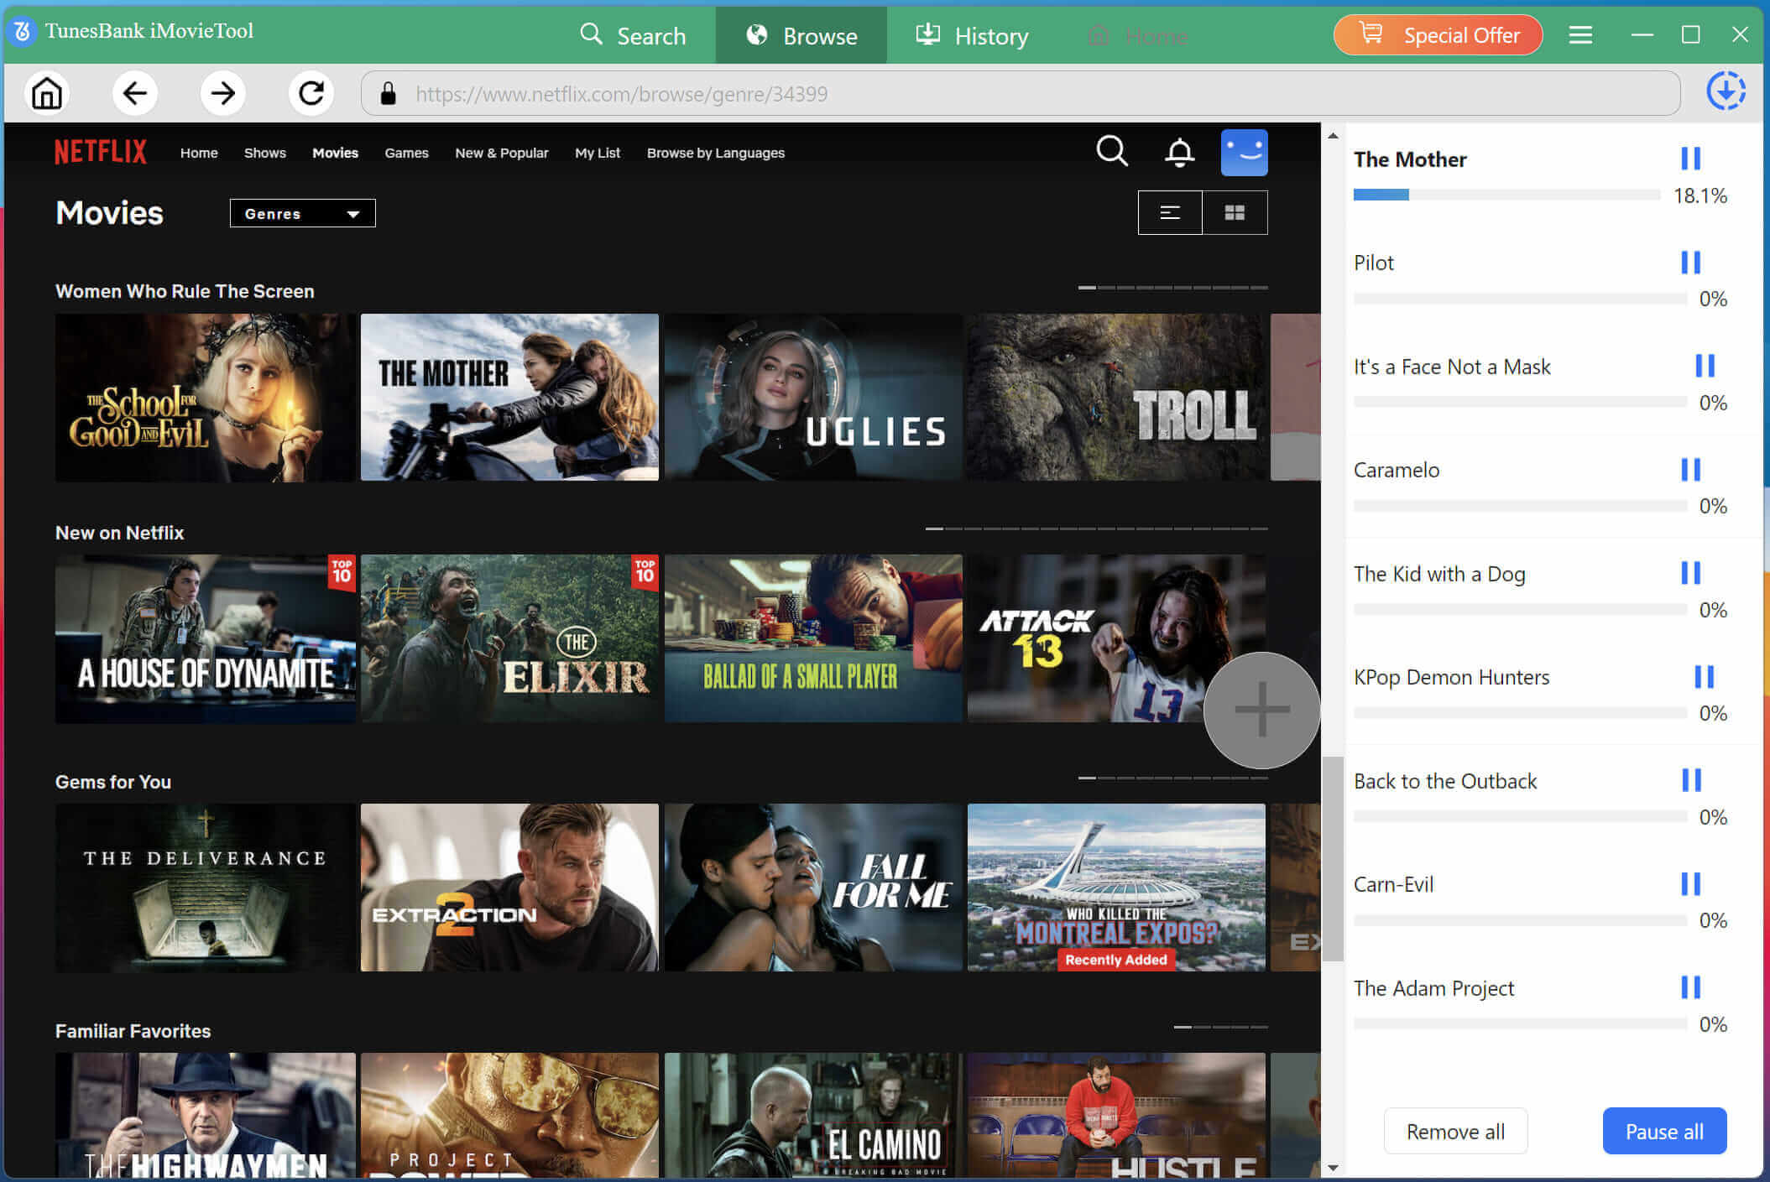The width and height of the screenshot is (1770, 1182).
Task: Open the Troll movie thumbnail
Action: click(1116, 398)
